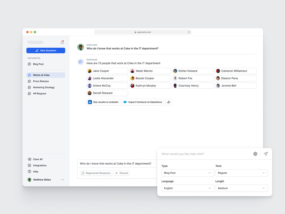Select contact Jane Cooper
The image size is (285, 214).
[x=107, y=71]
